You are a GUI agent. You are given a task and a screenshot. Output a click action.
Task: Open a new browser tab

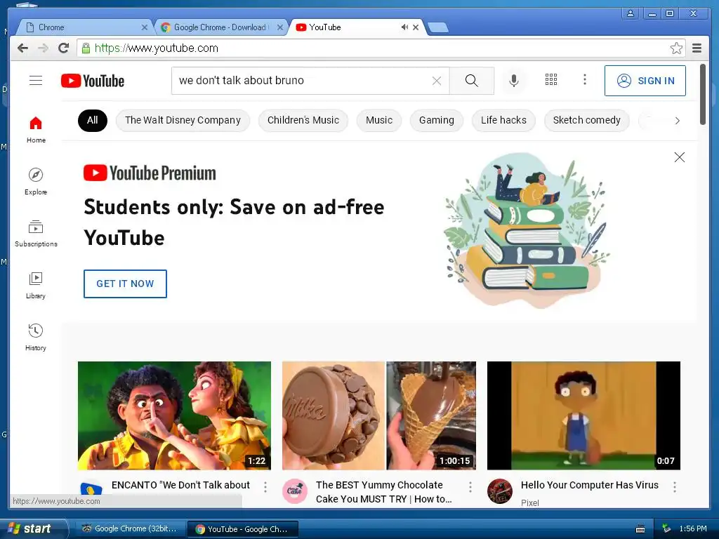click(438, 27)
